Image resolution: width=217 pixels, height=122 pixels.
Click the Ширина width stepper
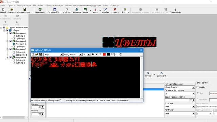(43, 107)
